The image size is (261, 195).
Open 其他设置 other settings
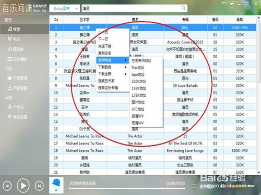coord(17,117)
